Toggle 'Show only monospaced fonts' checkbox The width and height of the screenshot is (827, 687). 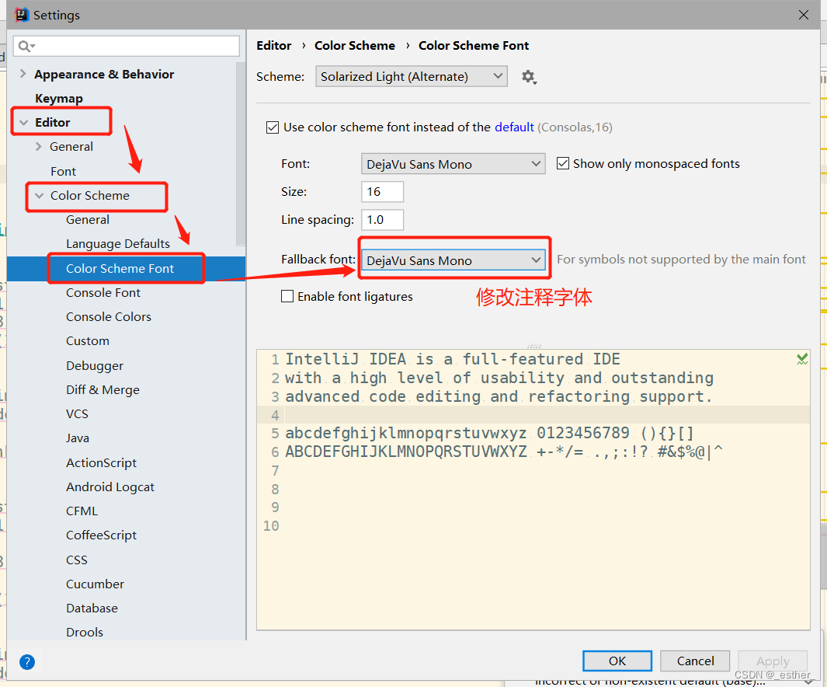point(563,163)
